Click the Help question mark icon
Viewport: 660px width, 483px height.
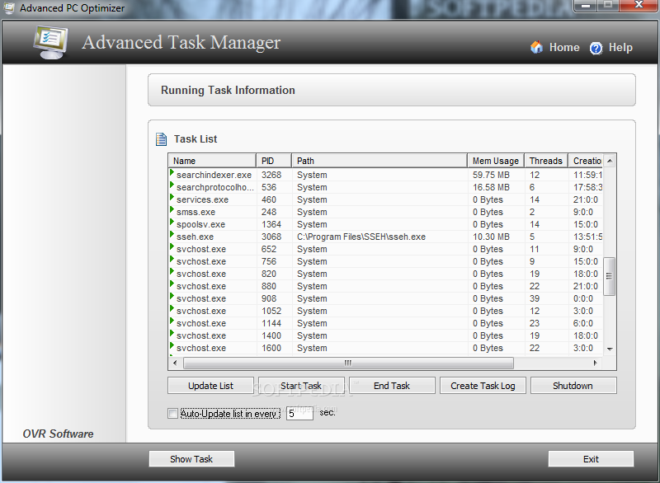(596, 49)
